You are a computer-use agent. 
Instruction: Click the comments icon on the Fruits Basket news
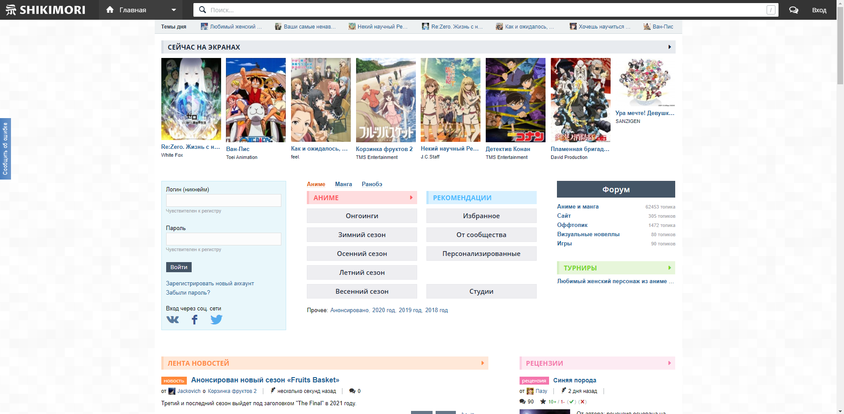click(352, 391)
